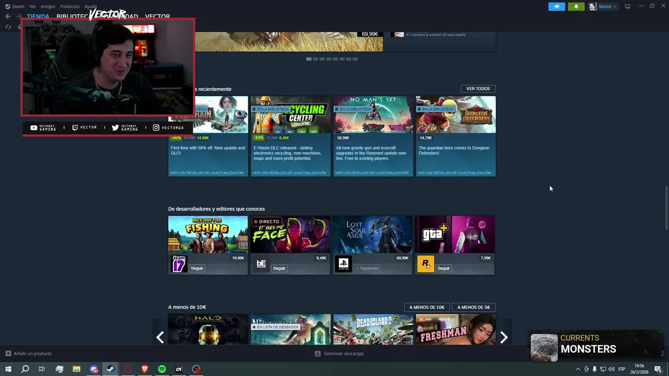The image size is (669, 376).
Task: Open the Windows notification center
Action: pos(658,369)
